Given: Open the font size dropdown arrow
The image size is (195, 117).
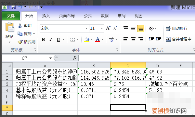Looking at the screenshot, I should 102,28.
